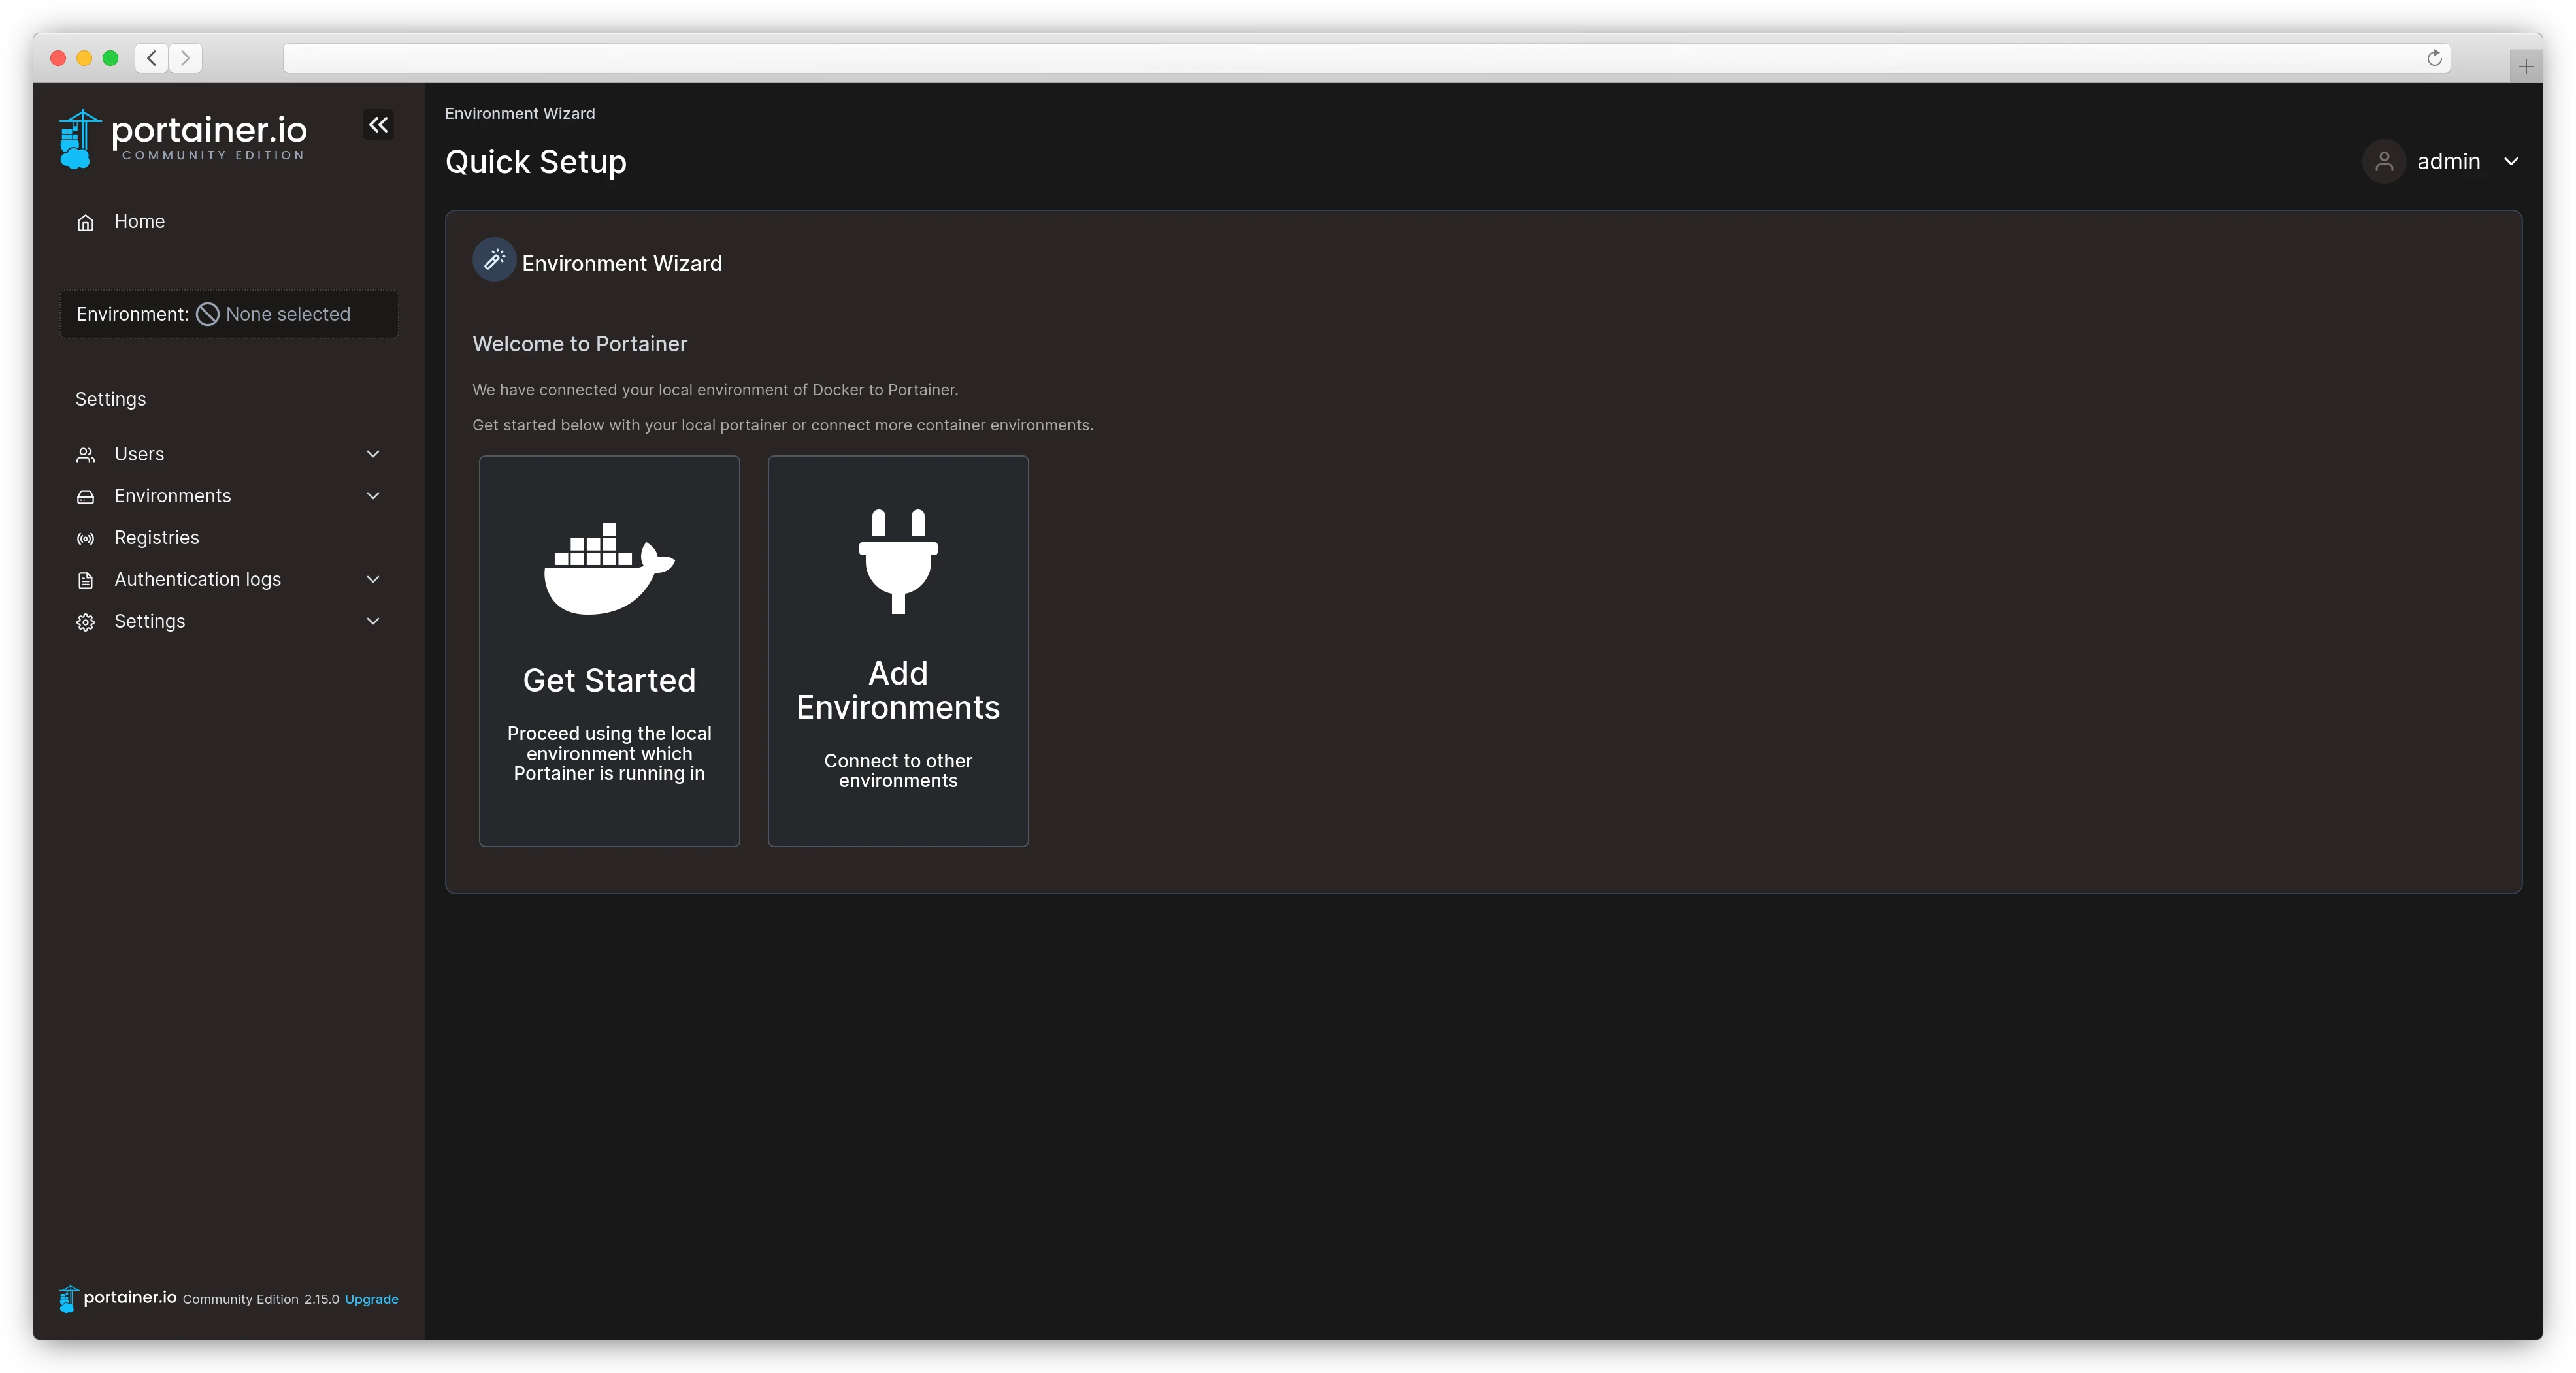This screenshot has width=2576, height=1373.
Task: Choose the Get Started Docker tile
Action: click(609, 651)
